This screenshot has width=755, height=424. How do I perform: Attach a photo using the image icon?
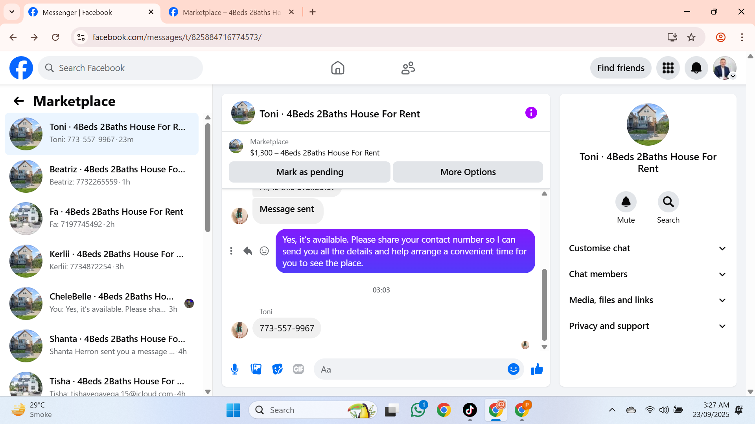[x=256, y=369]
